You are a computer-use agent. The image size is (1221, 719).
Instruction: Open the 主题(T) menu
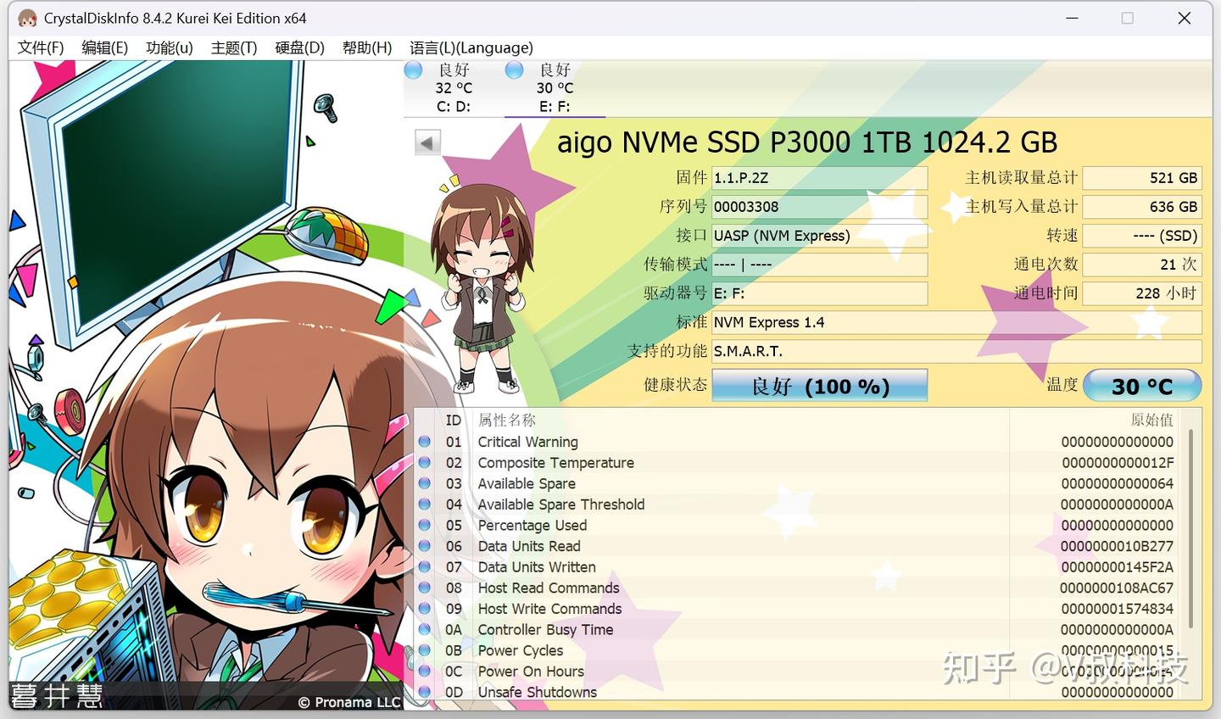tap(234, 47)
